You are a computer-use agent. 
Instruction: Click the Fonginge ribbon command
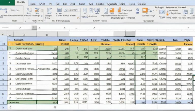(x=131, y=18)
